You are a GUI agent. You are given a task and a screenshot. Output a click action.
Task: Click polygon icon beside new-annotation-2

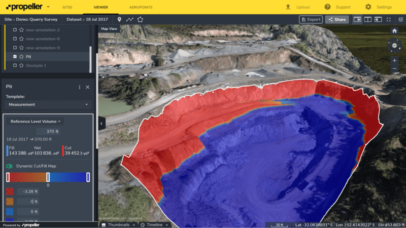click(21, 30)
